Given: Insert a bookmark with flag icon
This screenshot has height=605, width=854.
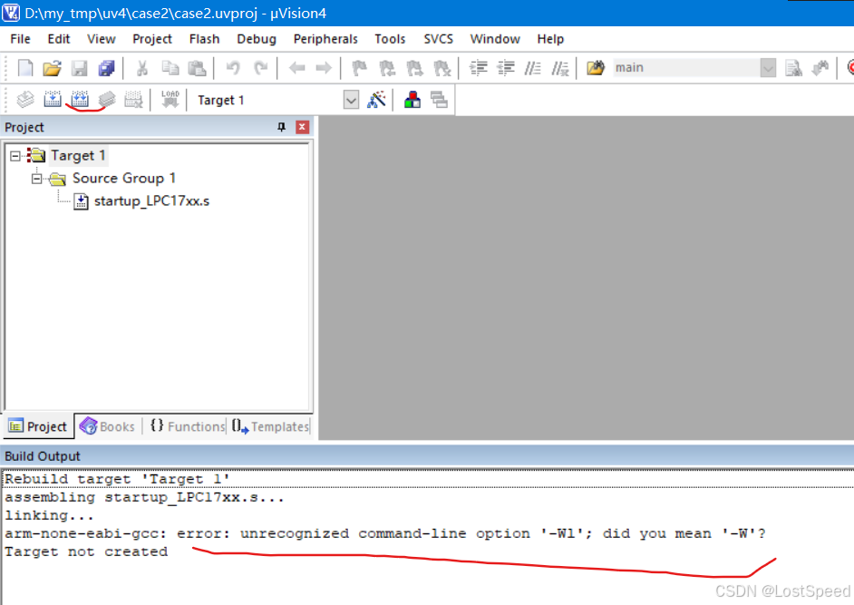Looking at the screenshot, I should point(360,68).
